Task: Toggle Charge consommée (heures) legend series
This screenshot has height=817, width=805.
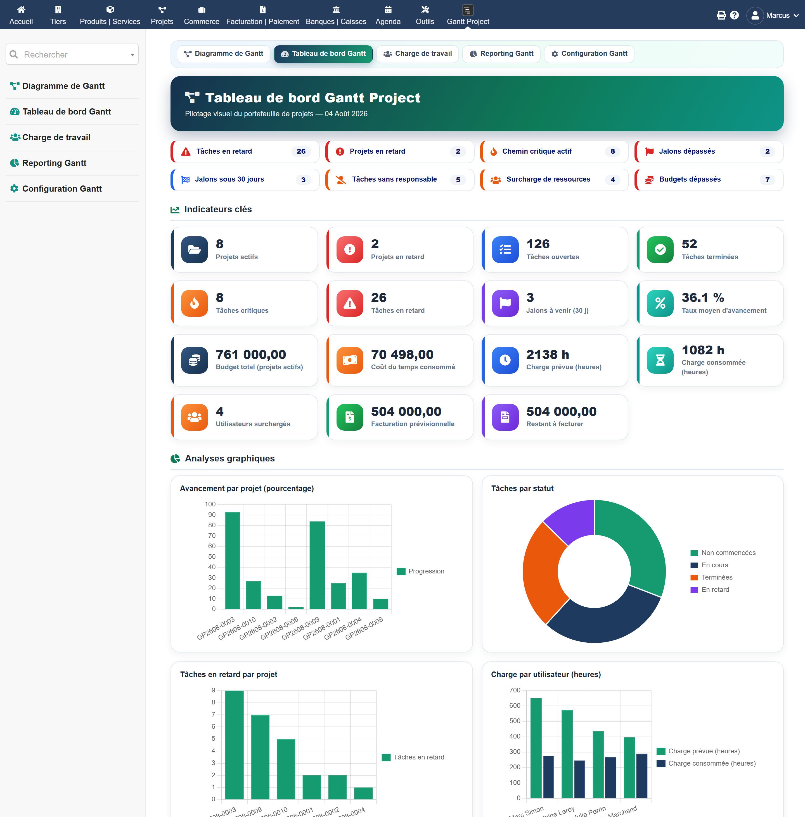Action: point(706,763)
